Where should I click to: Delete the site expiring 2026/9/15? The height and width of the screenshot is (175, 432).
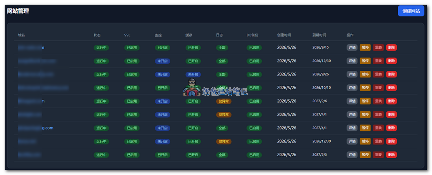pyautogui.click(x=391, y=47)
